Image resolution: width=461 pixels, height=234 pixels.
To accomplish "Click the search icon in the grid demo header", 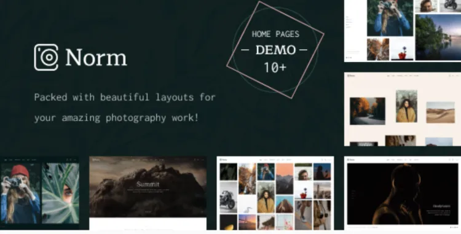I will 322,160.
